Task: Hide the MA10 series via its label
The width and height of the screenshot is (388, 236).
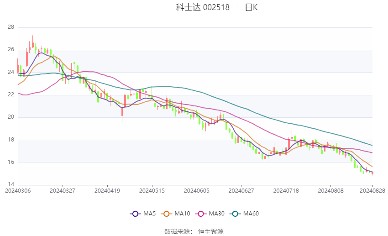Action: coord(183,214)
